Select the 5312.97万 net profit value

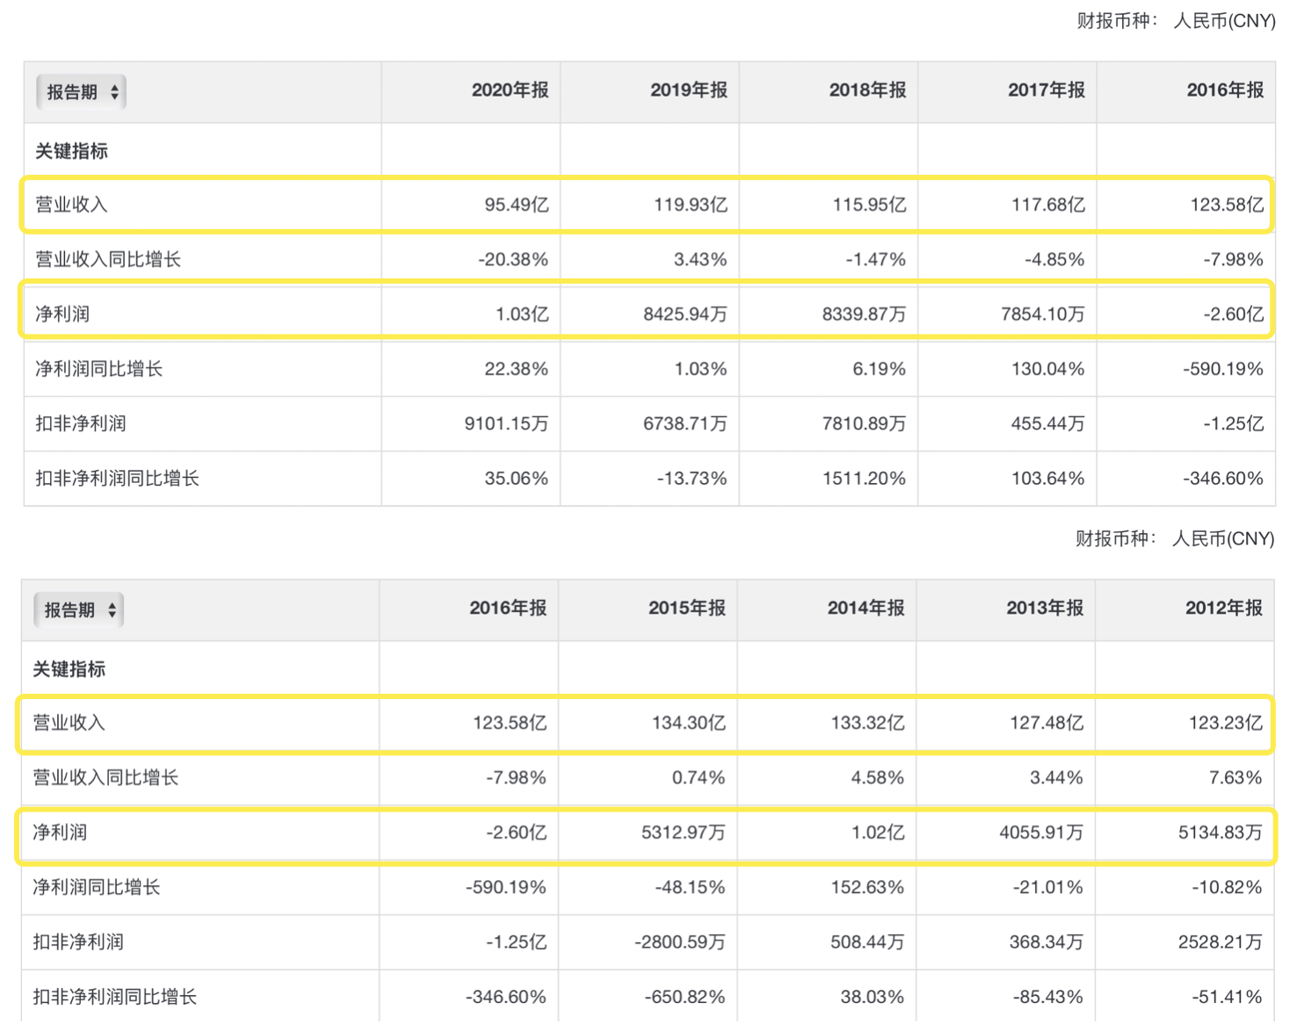pos(683,833)
